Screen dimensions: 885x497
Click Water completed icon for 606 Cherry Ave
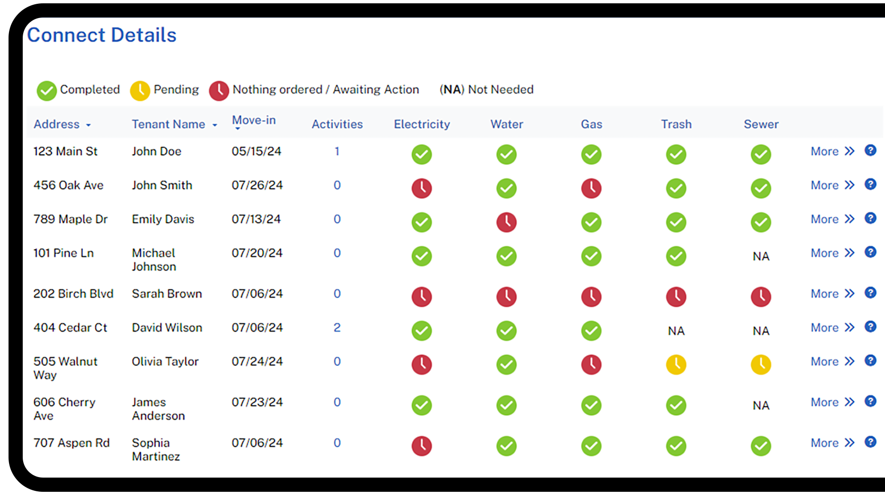point(506,405)
